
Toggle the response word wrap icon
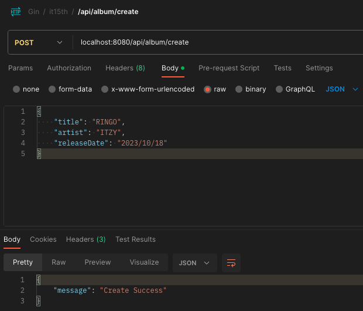[231, 262]
